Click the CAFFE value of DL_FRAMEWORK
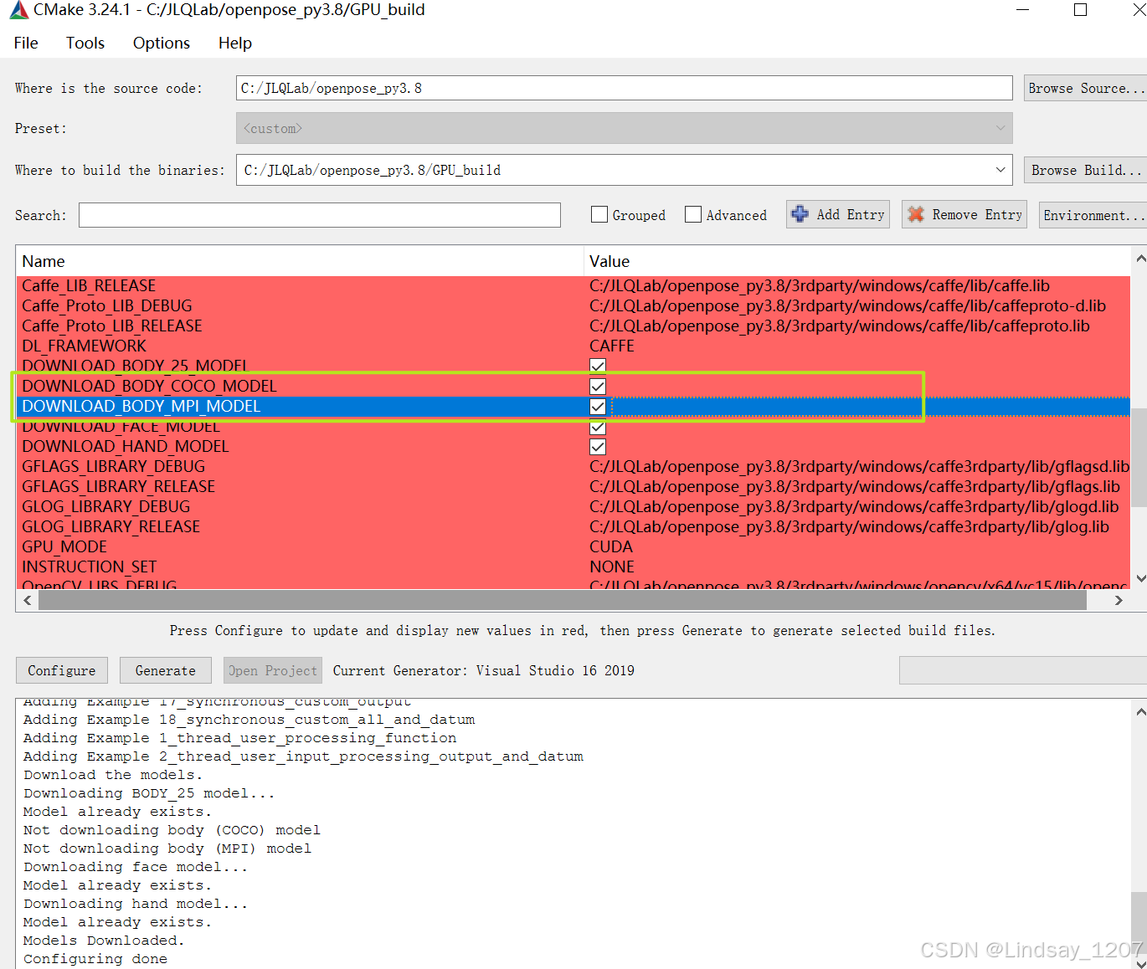The image size is (1147, 969). tap(612, 346)
